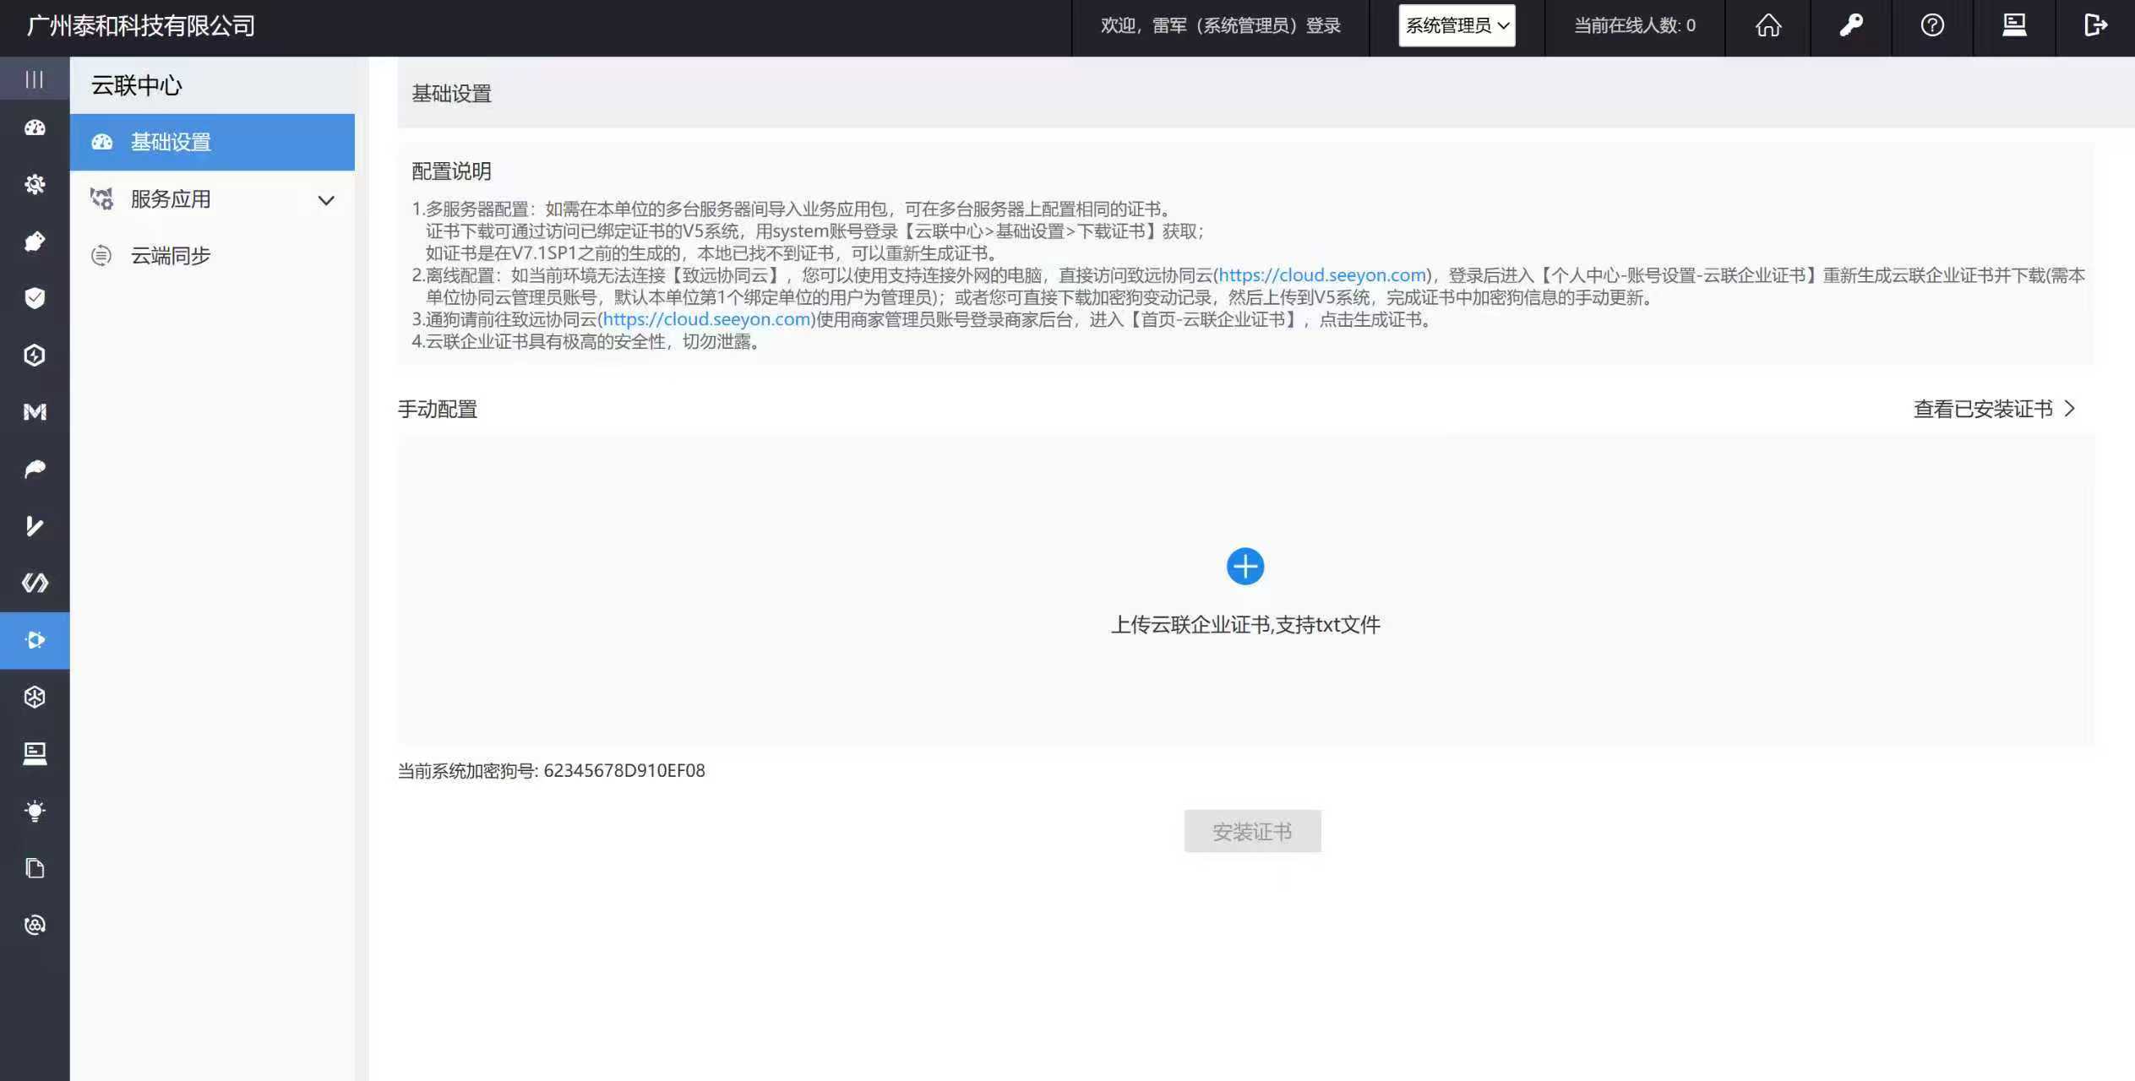
Task: Click the upload certificate text area
Action: pyautogui.click(x=1245, y=625)
